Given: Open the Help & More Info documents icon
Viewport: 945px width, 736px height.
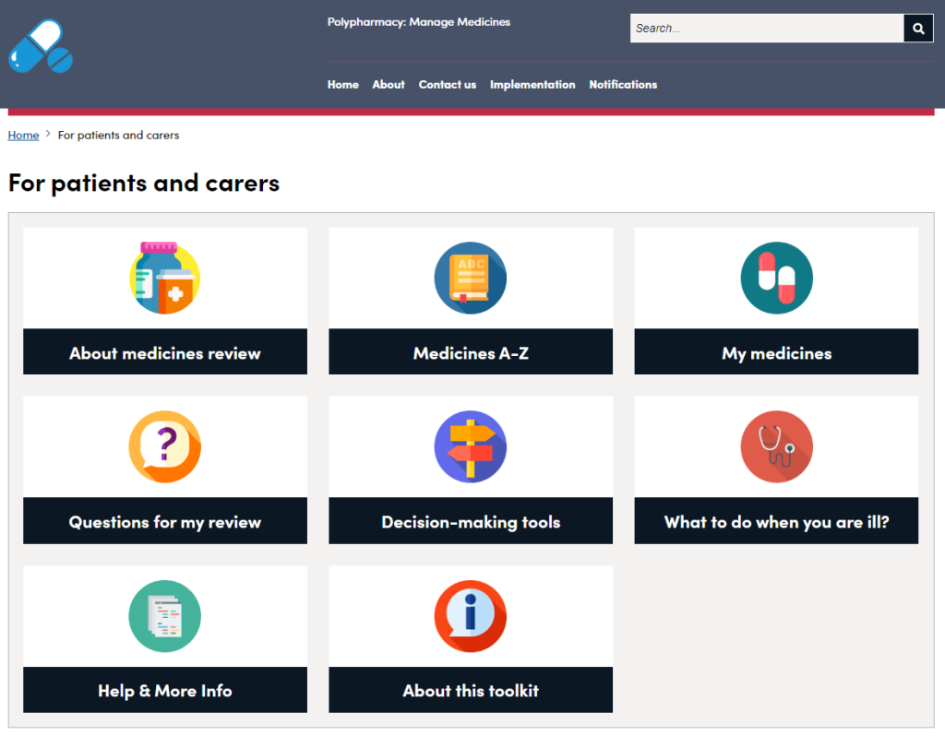Looking at the screenshot, I should click(164, 616).
